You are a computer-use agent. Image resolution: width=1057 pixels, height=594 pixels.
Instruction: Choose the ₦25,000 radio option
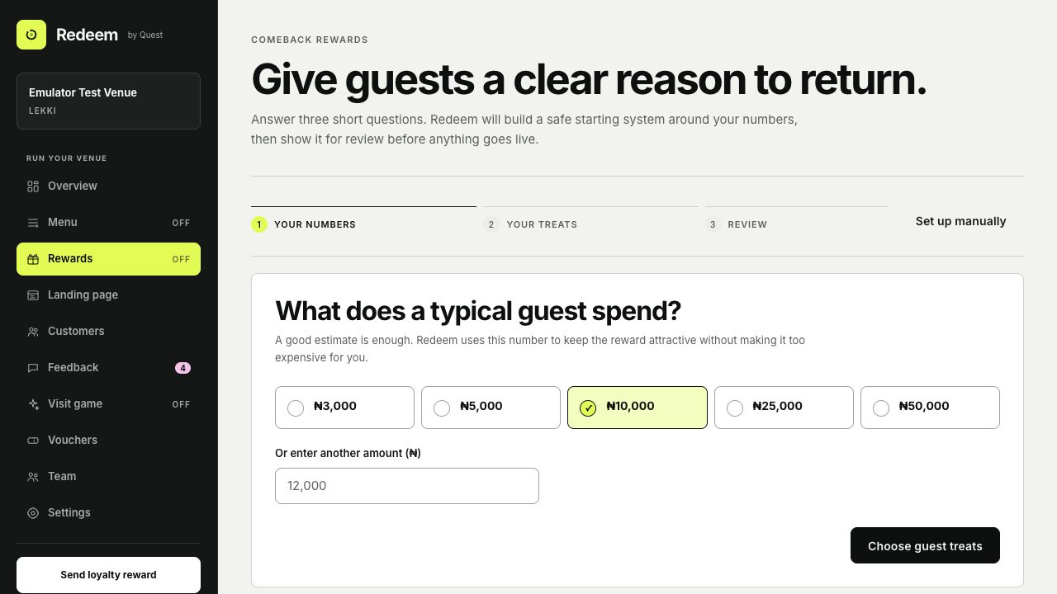point(784,408)
